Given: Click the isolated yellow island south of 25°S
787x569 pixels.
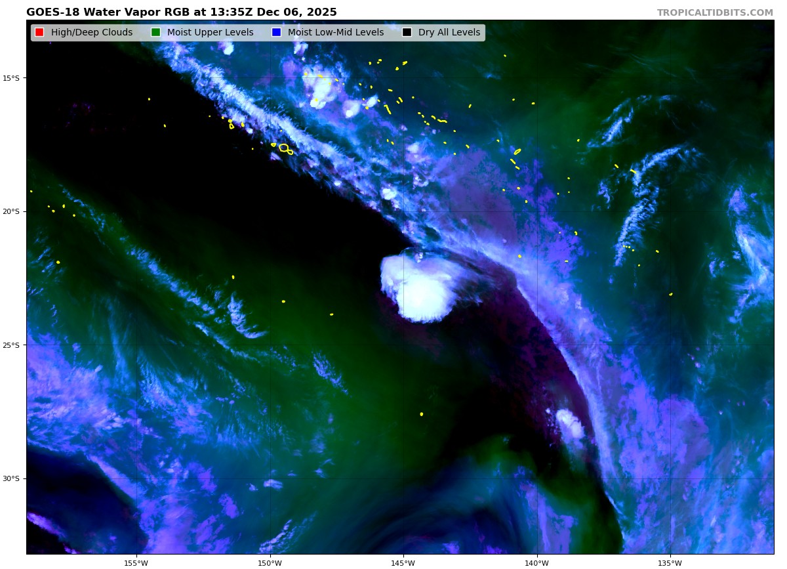Looking at the screenshot, I should point(422,414).
